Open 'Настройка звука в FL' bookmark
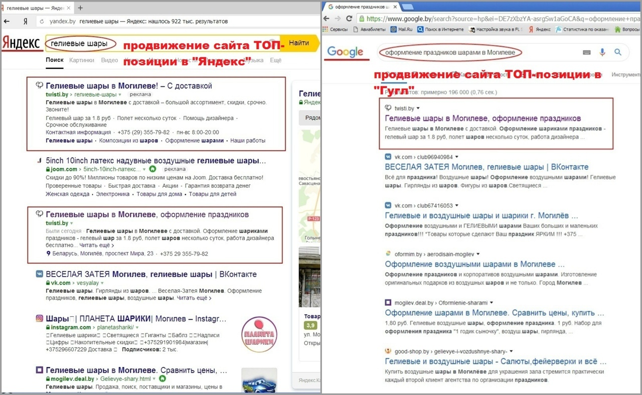Screen dimensions: 642x395 coord(496,30)
